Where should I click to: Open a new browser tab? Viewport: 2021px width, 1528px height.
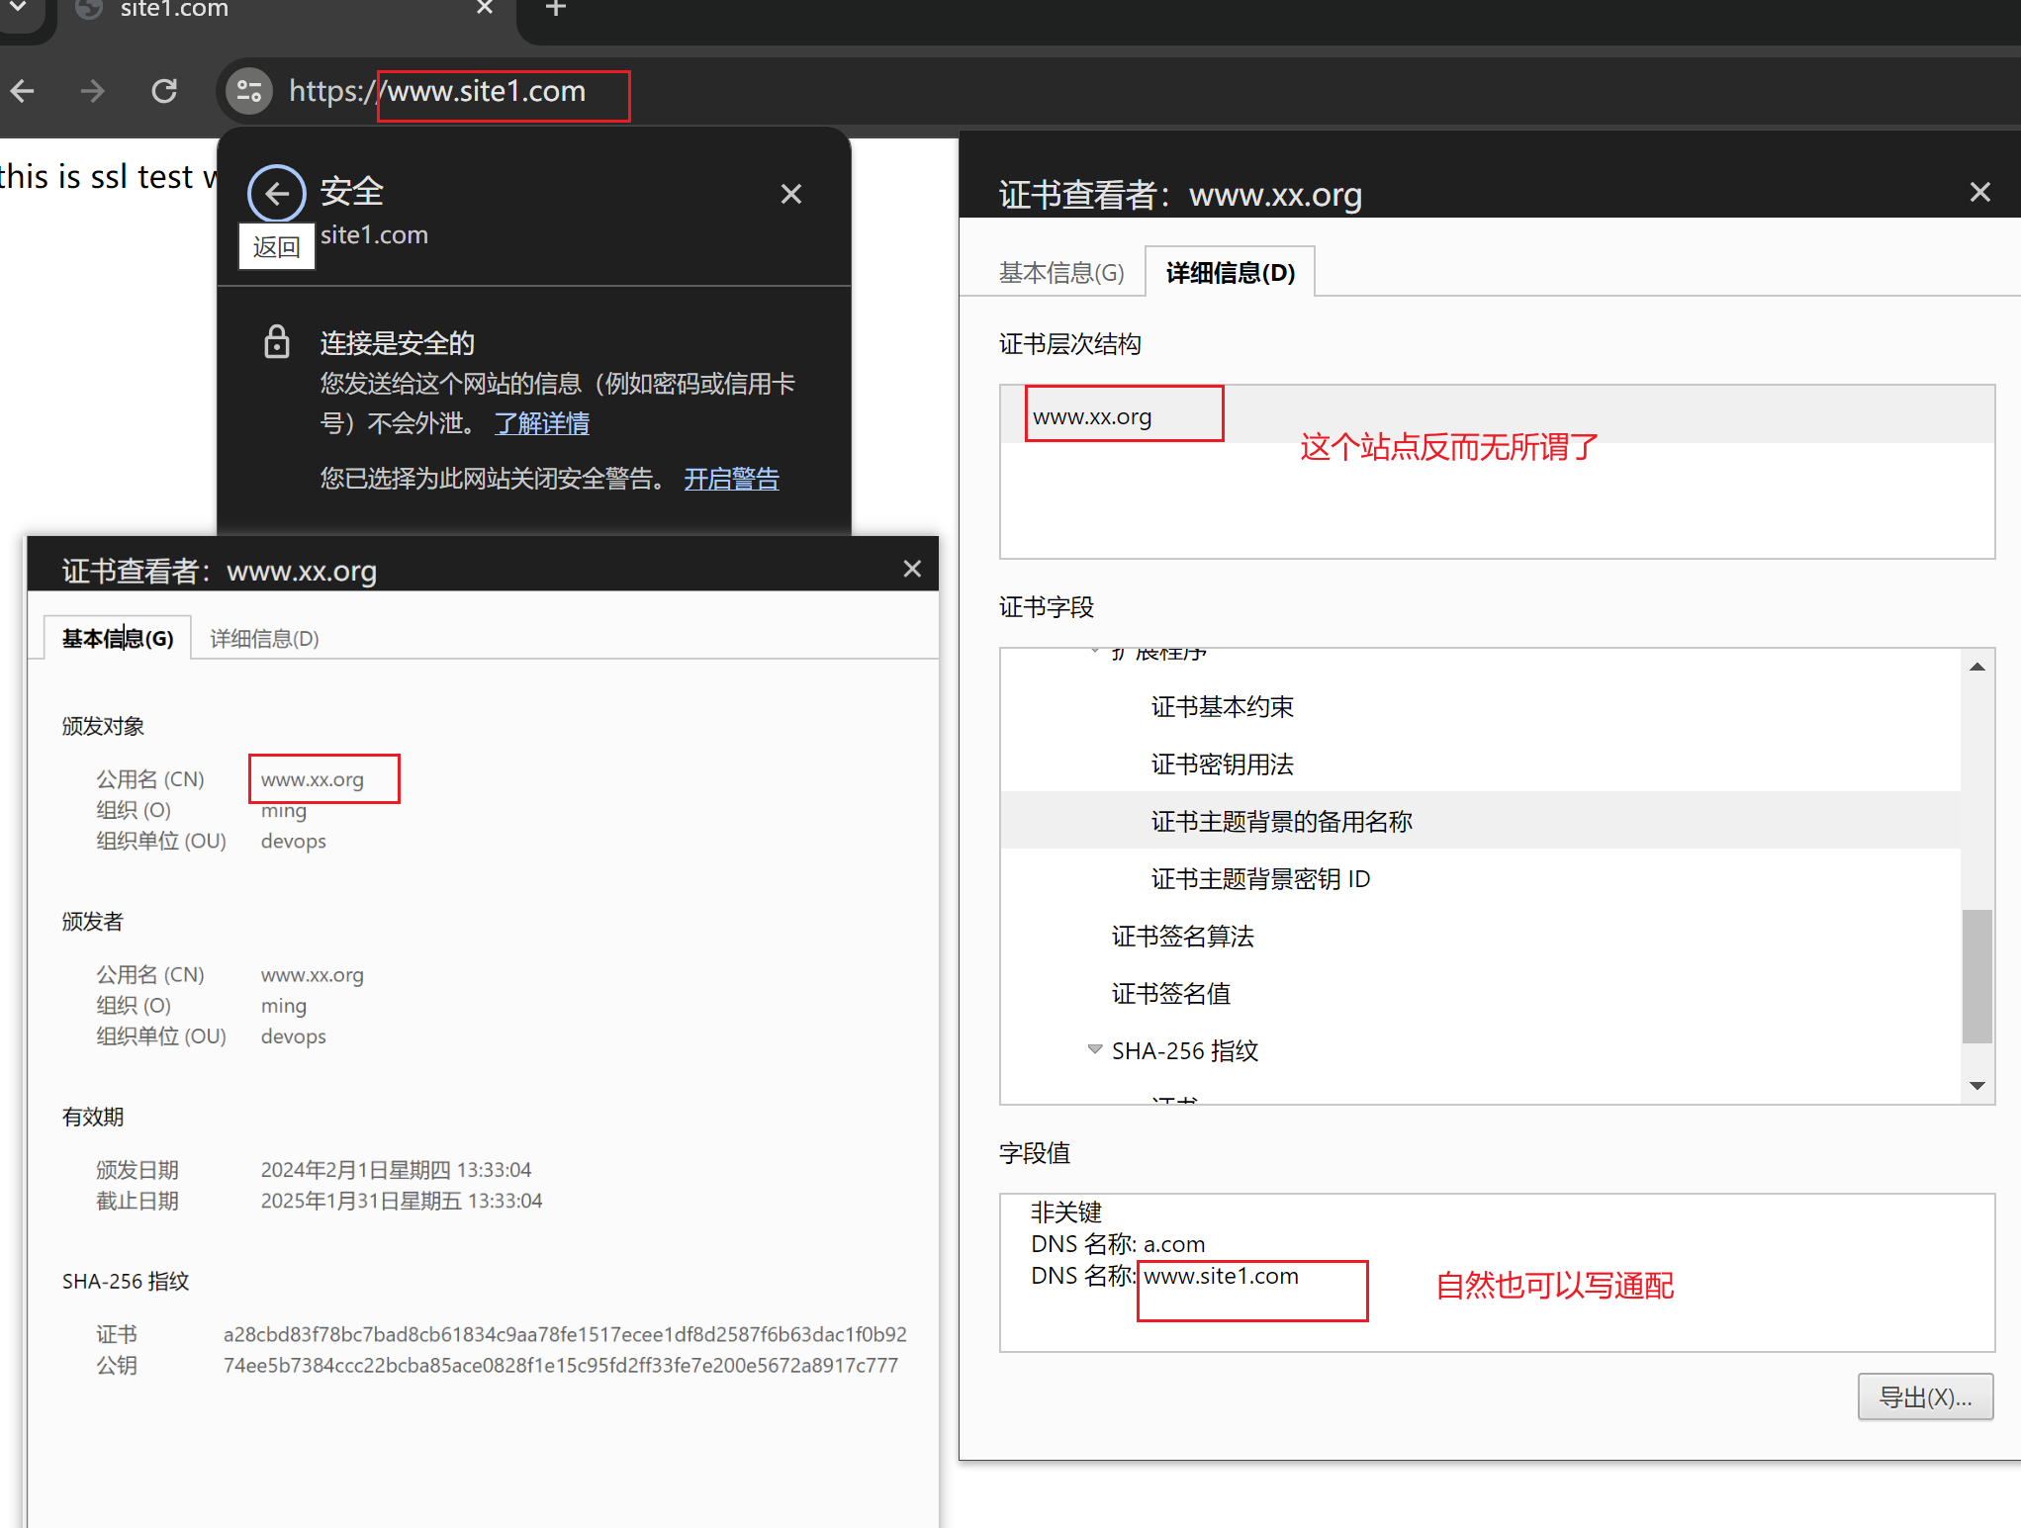pyautogui.click(x=556, y=9)
